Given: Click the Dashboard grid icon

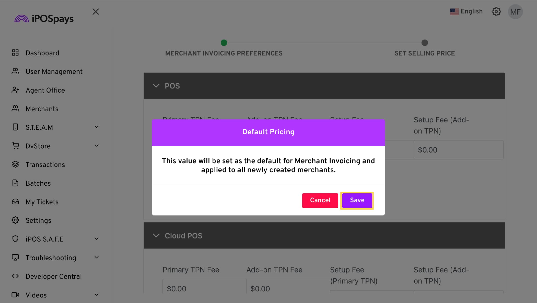Looking at the screenshot, I should coord(15,53).
